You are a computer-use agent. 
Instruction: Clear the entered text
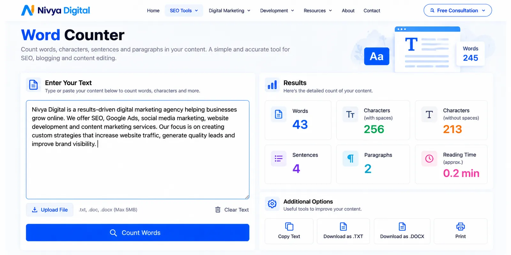pos(232,210)
